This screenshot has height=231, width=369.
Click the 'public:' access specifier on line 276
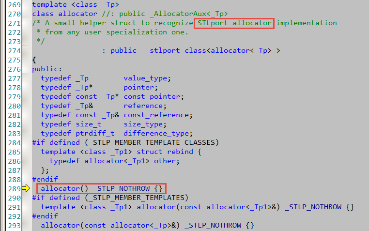coord(47,69)
